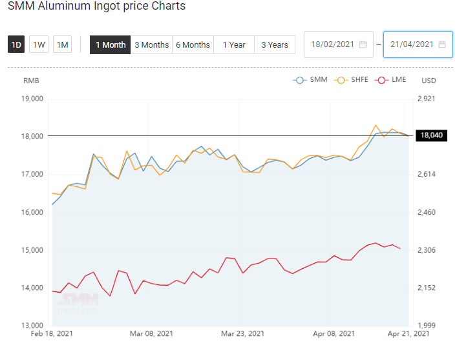Open the end date calendar icon
Viewport: 466px width, 343px height.
[442, 44]
